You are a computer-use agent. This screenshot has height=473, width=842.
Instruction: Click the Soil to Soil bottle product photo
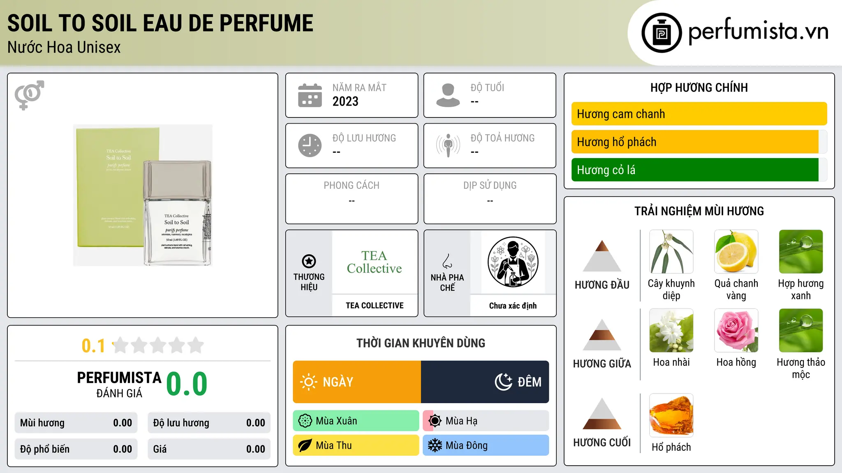pos(143,195)
